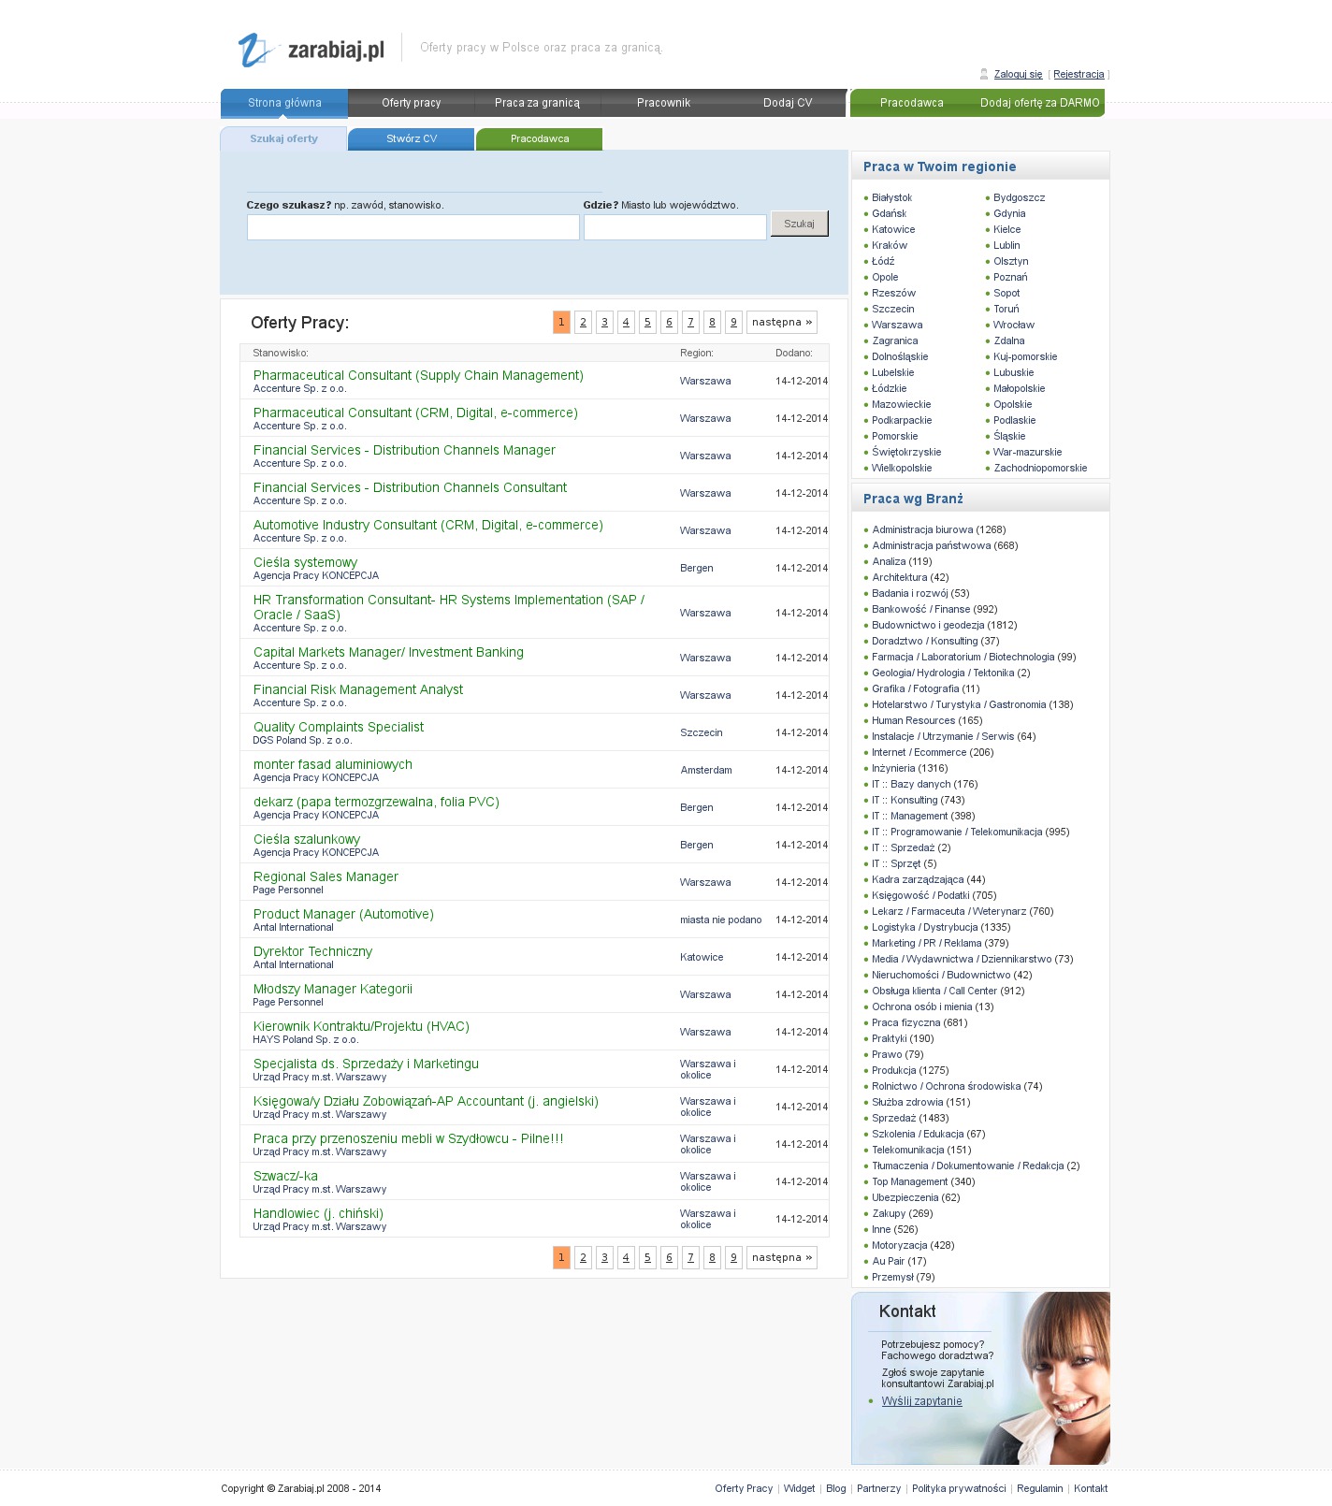
Task: Open Financial Services - Distribution Channels Manager offer
Action: point(404,450)
